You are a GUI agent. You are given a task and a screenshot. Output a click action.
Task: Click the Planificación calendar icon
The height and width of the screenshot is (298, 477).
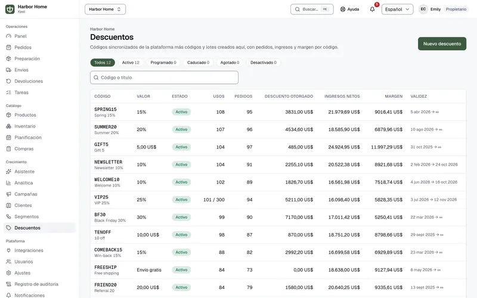(8, 138)
